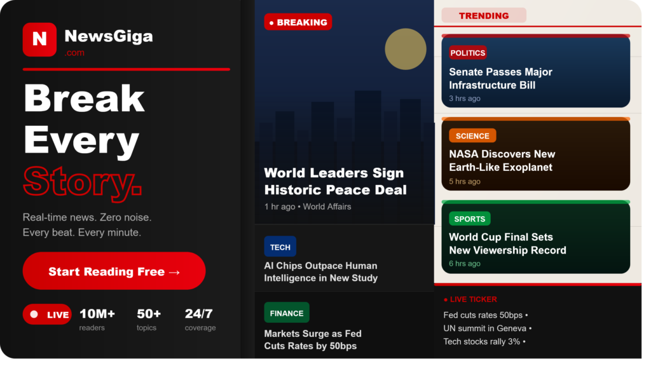
Task: Click the POLITICS tag
Action: click(x=467, y=53)
